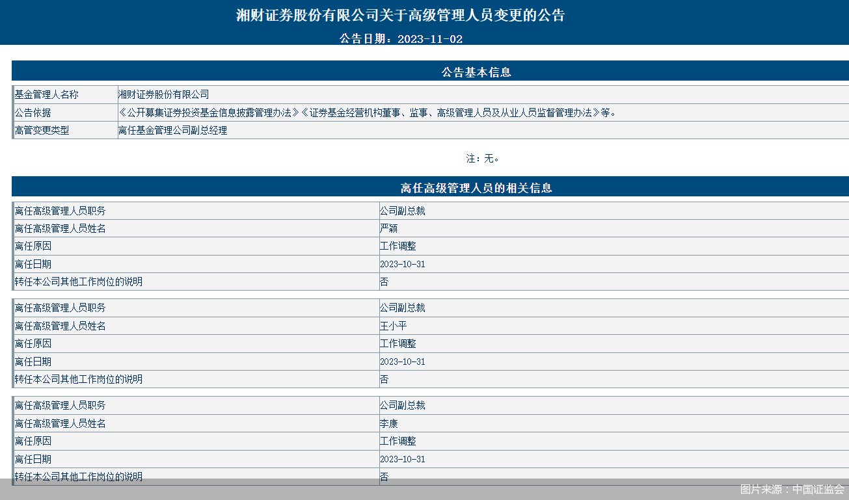
Task: Click the name 严颖
Action: [389, 229]
